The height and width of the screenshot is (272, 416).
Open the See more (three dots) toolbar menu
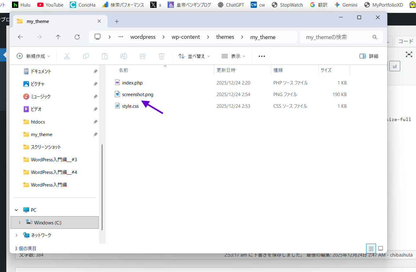coord(262,56)
